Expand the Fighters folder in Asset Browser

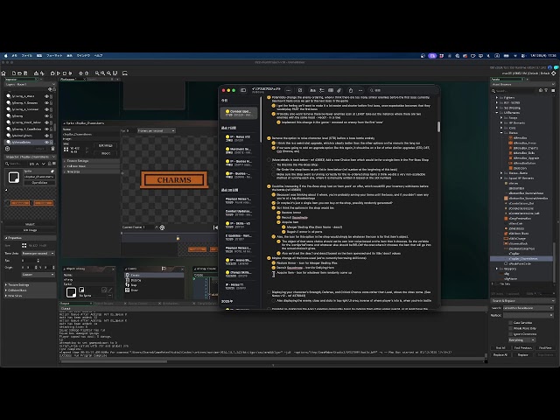497,97
